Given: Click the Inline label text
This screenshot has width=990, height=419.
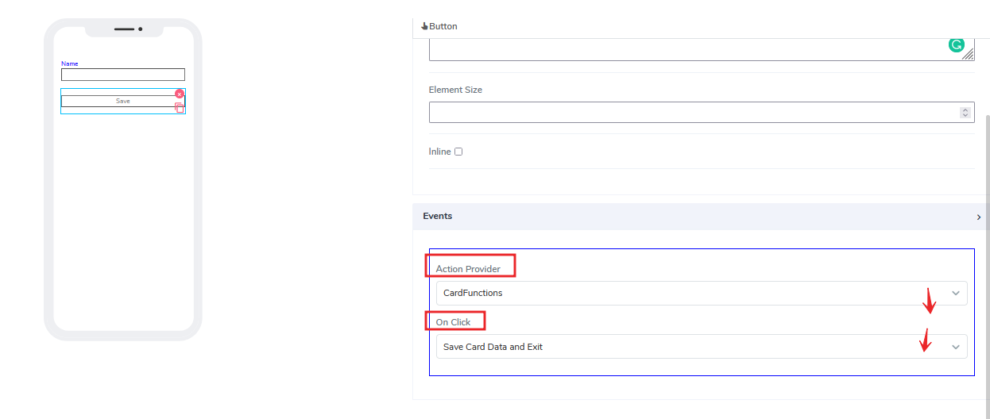Looking at the screenshot, I should point(439,152).
